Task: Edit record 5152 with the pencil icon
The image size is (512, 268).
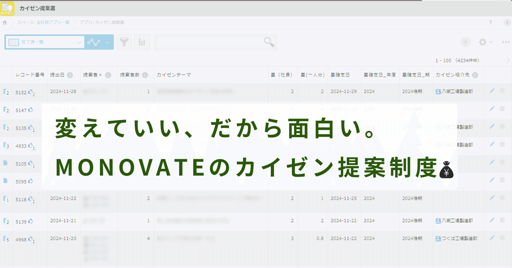Action: point(492,91)
